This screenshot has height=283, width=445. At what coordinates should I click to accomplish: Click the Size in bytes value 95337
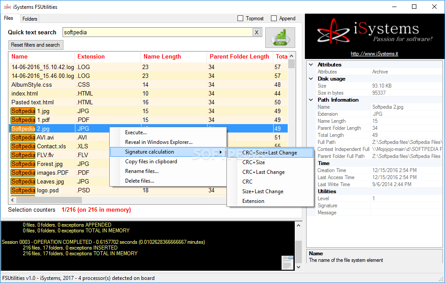[x=379, y=93]
